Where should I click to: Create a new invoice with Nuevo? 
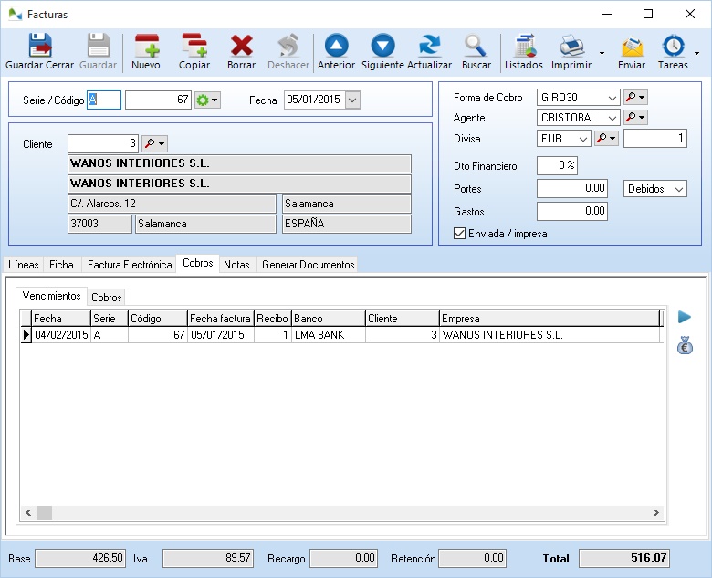(x=145, y=46)
